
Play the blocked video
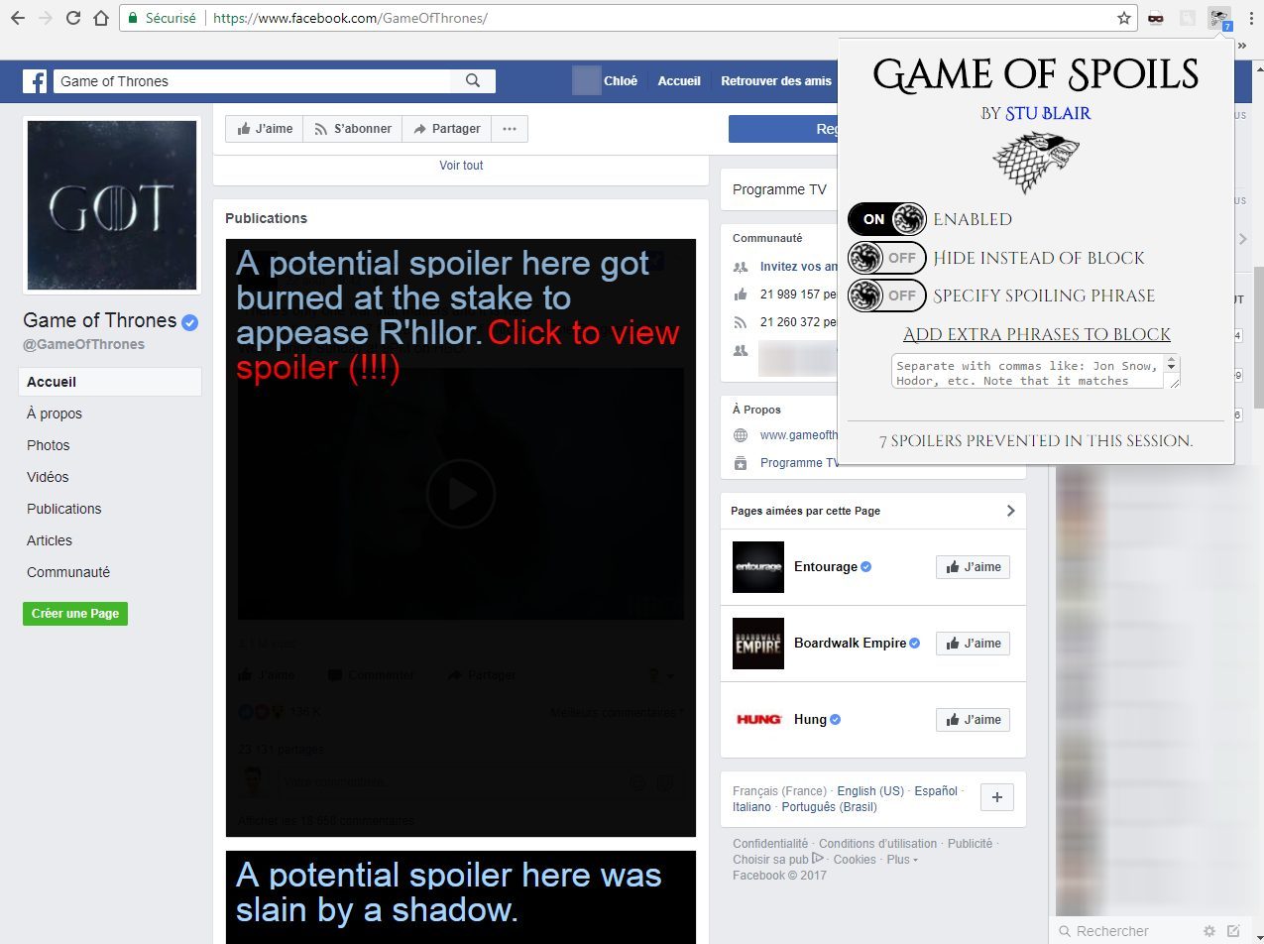click(x=460, y=494)
